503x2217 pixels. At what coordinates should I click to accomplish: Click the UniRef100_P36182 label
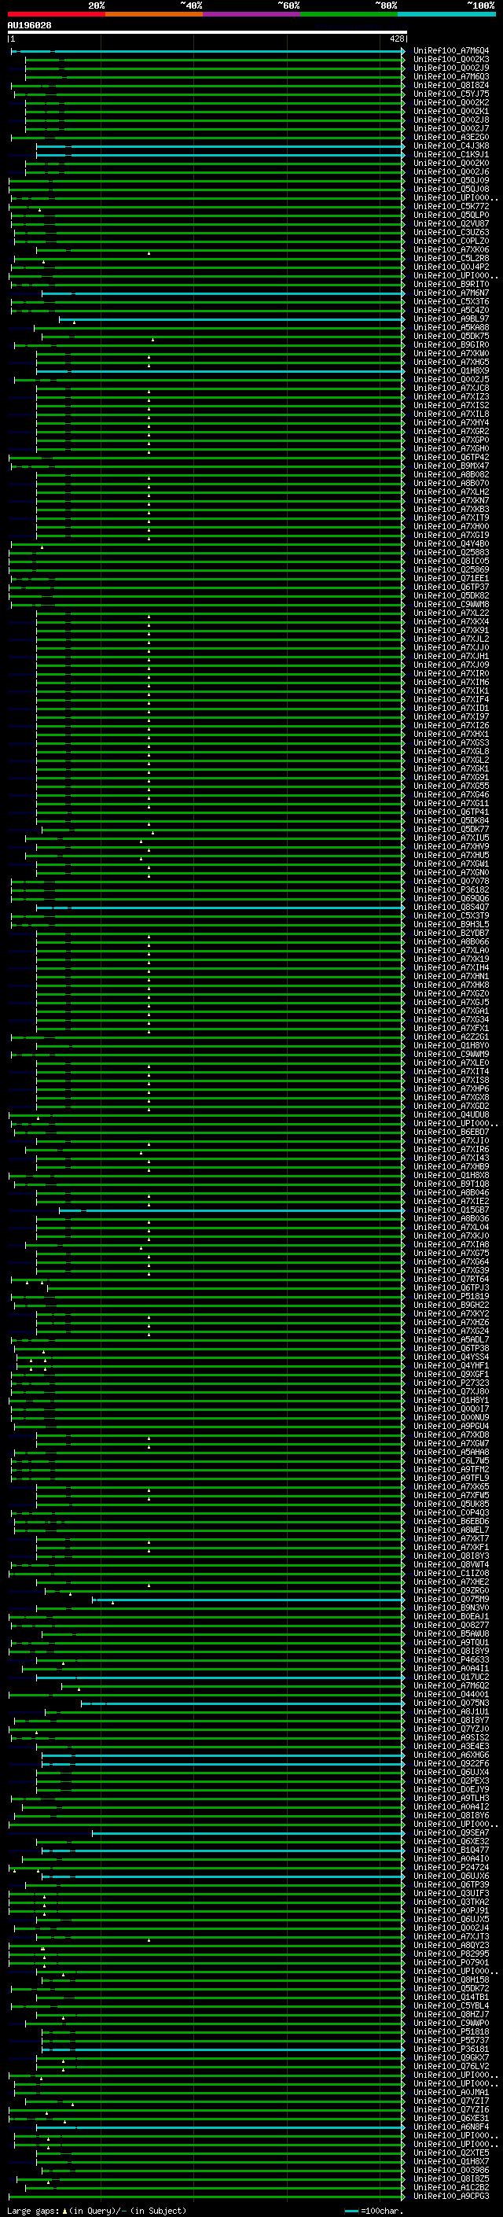[x=451, y=890]
